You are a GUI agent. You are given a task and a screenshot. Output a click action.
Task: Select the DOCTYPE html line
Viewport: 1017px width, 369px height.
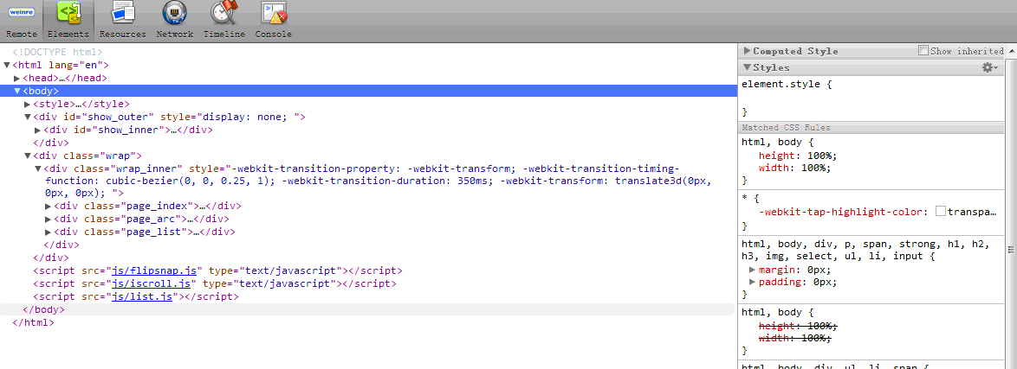tap(58, 53)
